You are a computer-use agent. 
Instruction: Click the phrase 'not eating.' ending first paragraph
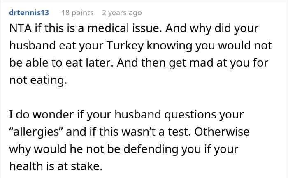[x=38, y=80]
